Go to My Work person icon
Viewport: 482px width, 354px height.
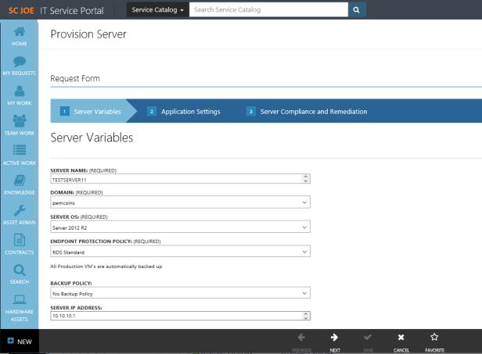[x=20, y=93]
